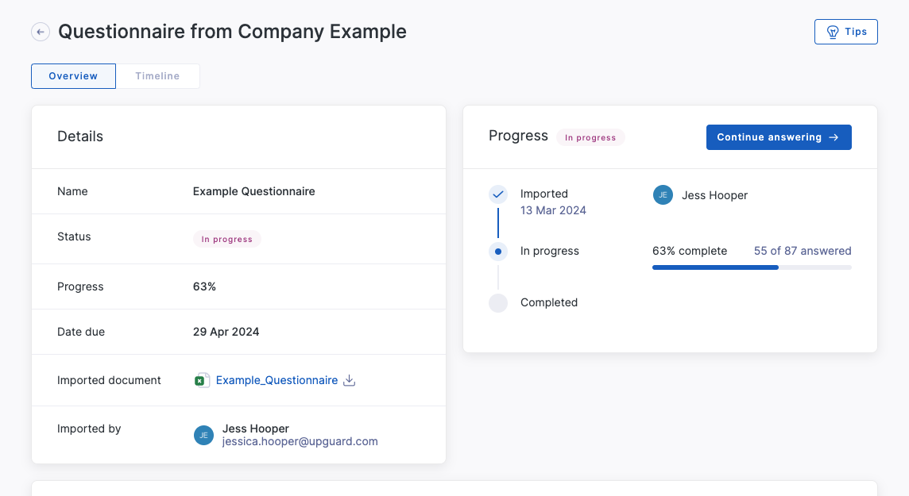Open the Example_Questionnaire document link

tap(276, 380)
